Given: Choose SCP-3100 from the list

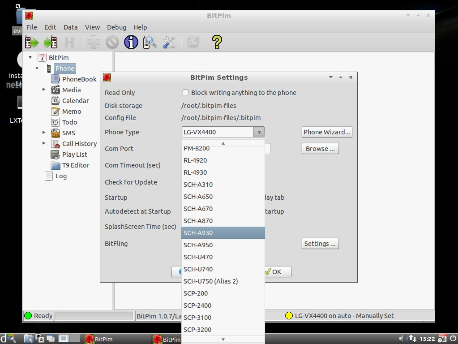Looking at the screenshot, I should (223, 318).
